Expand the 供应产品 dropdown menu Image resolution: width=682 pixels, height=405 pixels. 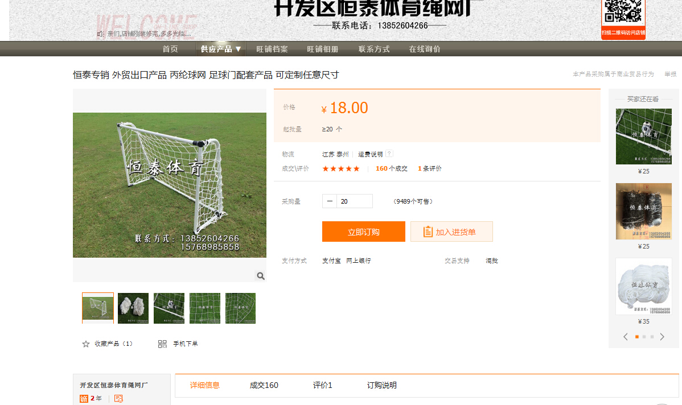[x=221, y=49]
